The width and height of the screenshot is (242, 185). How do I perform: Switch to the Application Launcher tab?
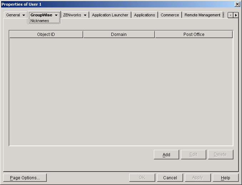[x=110, y=15]
